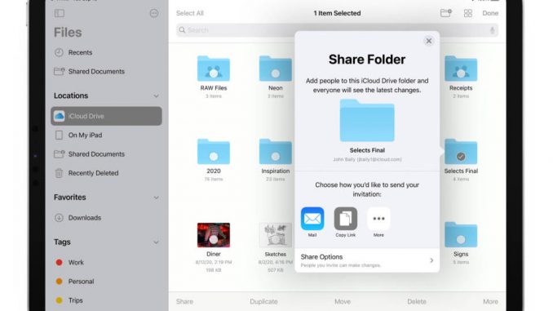
Task: Open More sharing methods in dialog
Action: [x=378, y=222]
